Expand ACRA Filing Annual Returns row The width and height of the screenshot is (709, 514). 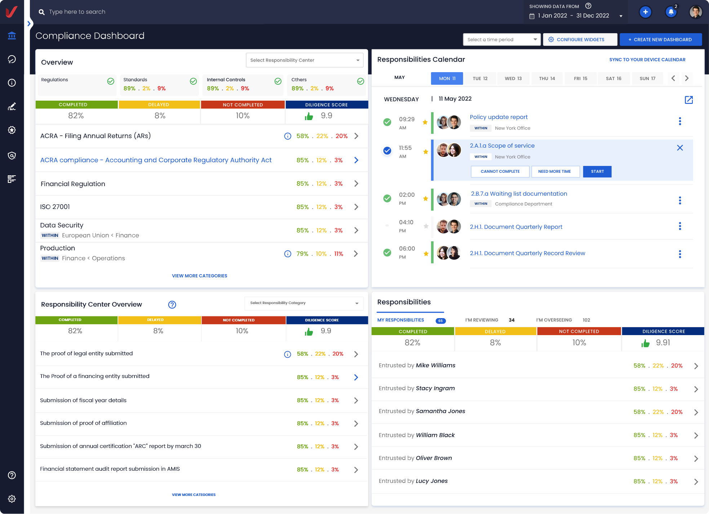point(357,136)
